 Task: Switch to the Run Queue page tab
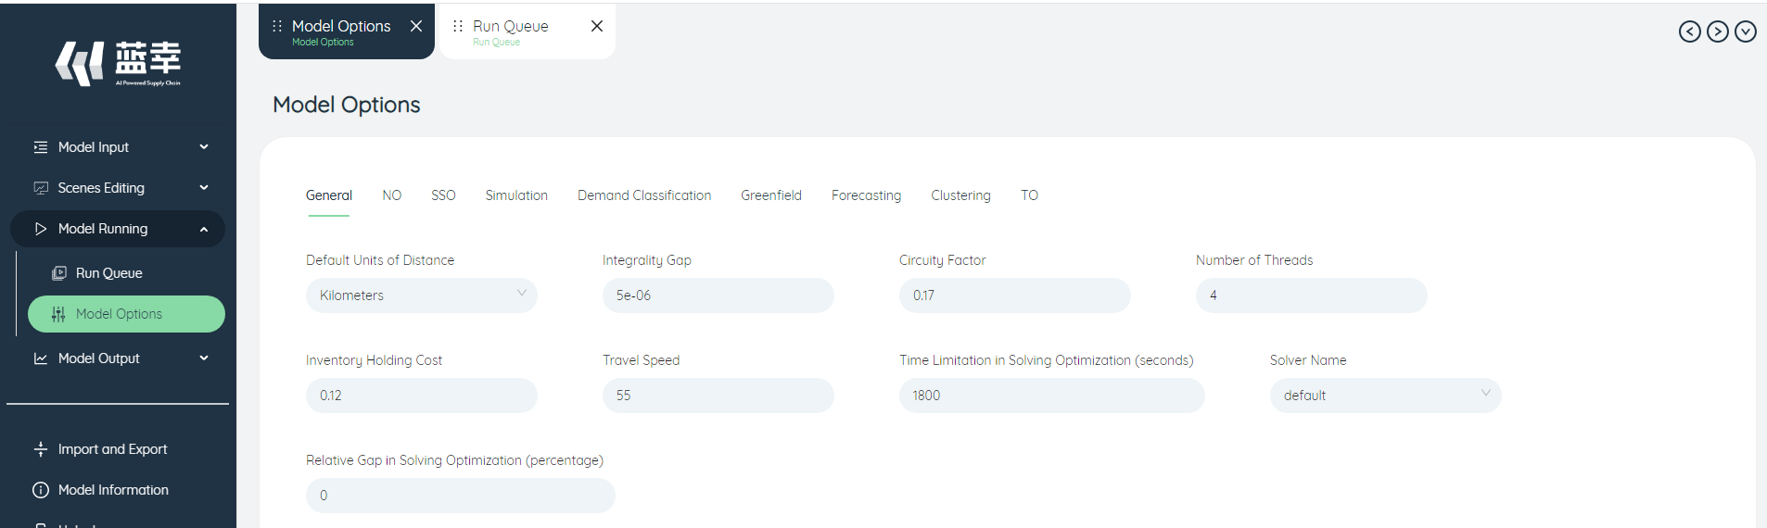click(x=527, y=31)
